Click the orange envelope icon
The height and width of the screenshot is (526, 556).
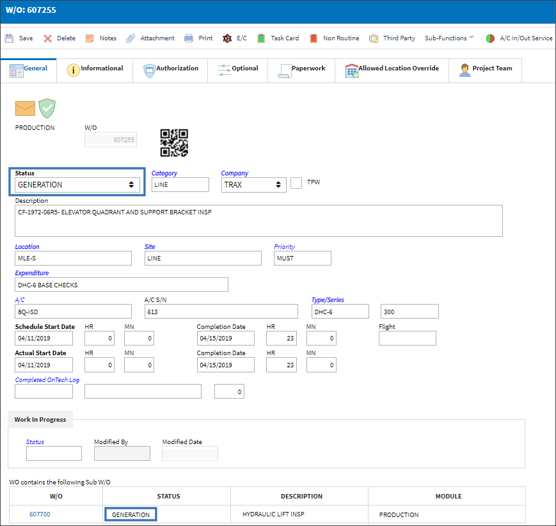25,108
